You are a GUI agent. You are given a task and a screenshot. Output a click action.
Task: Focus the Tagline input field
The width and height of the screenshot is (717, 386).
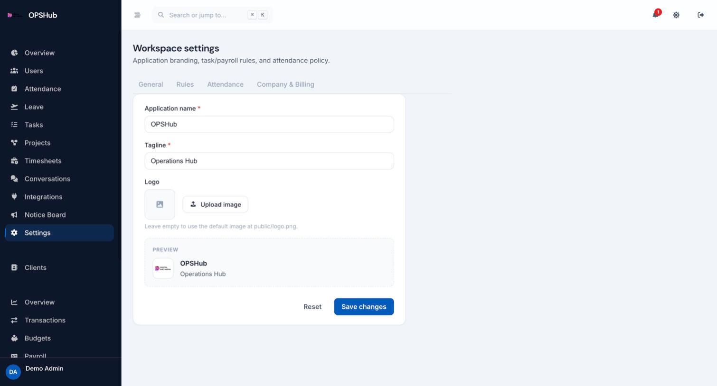coord(269,161)
